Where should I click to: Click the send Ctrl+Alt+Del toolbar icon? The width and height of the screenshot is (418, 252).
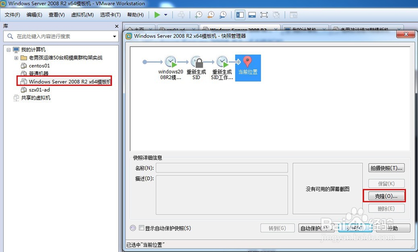tap(181, 15)
